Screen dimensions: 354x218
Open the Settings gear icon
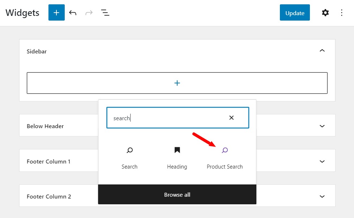(x=325, y=13)
